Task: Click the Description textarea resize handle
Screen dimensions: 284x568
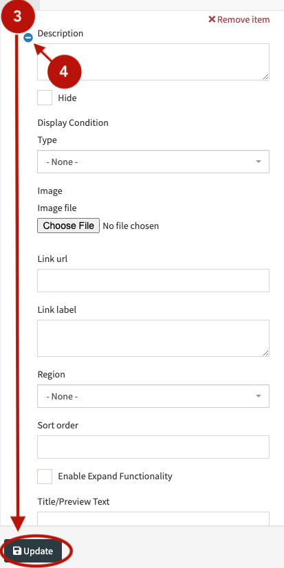Action: click(265, 76)
